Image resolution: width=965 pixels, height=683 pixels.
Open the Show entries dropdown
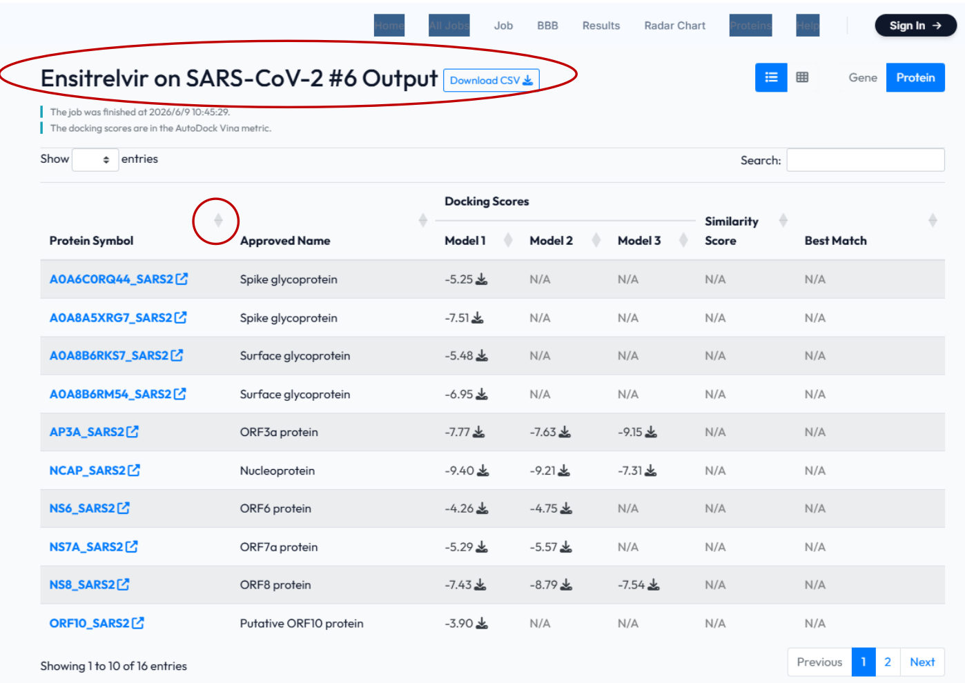click(95, 159)
